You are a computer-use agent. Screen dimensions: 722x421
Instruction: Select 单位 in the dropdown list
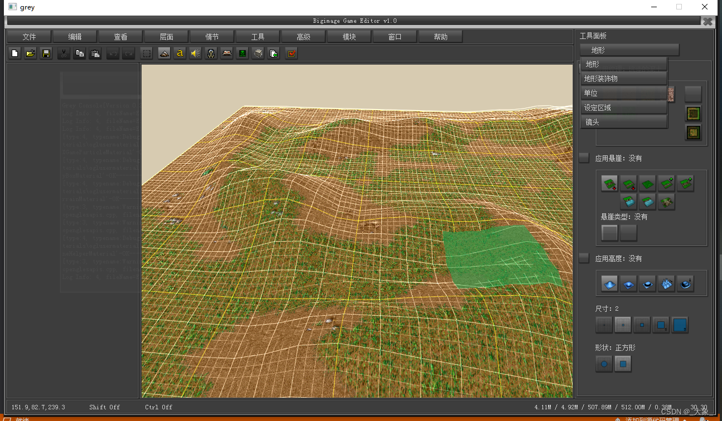click(624, 93)
